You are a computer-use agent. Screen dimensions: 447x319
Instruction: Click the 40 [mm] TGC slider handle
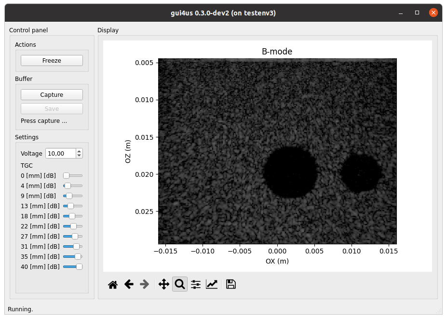point(79,266)
